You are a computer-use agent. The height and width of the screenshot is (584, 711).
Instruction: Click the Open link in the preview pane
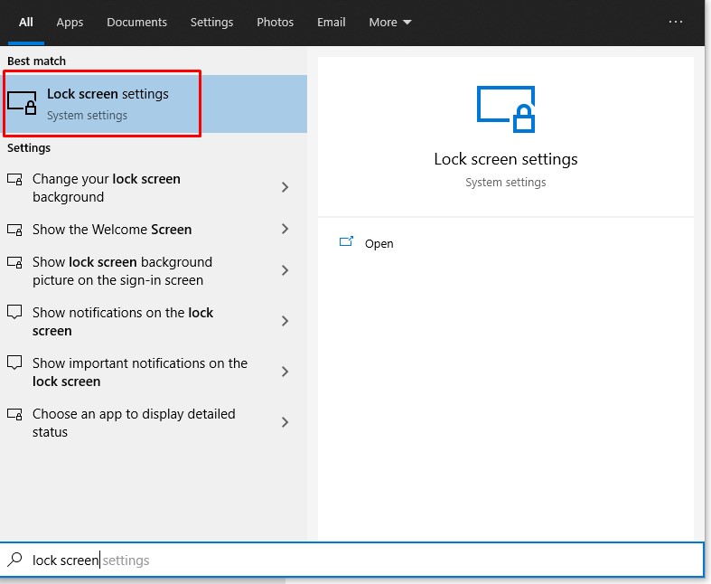coord(379,243)
